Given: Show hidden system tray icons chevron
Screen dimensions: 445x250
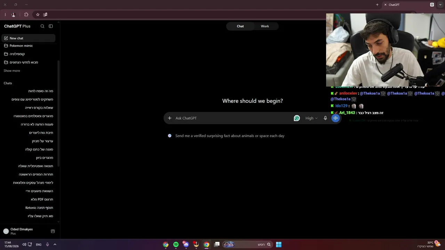Looking at the screenshot, I should point(55,244).
